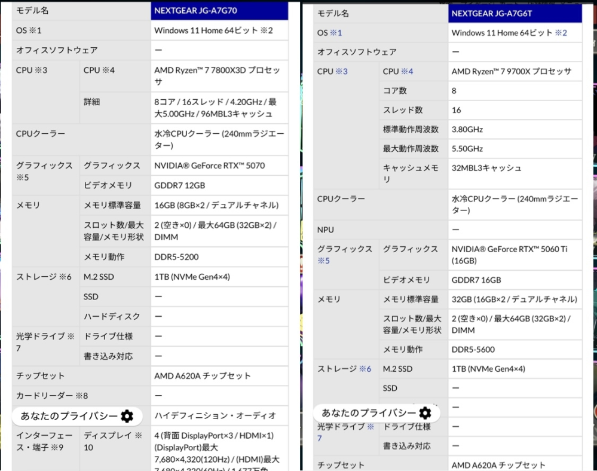
Task: Open the privacy settings button in JG-A7G70 table
Action: (77, 416)
